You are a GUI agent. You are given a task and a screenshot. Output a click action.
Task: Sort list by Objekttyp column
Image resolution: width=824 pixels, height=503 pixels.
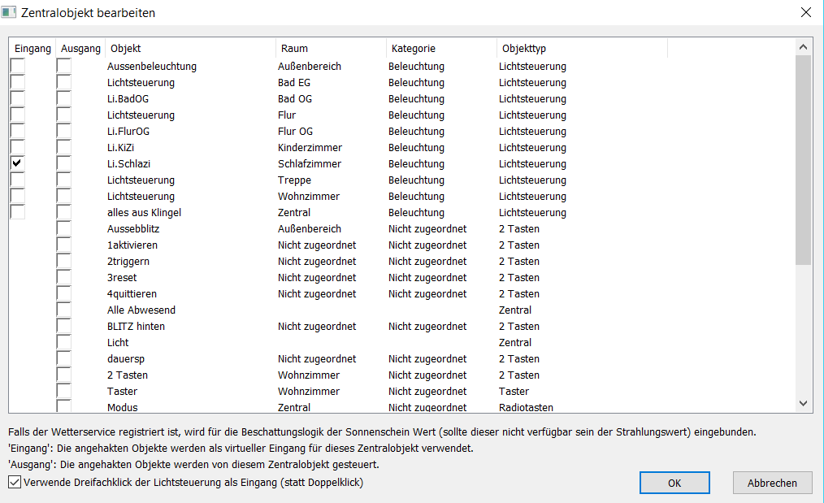[x=582, y=49]
